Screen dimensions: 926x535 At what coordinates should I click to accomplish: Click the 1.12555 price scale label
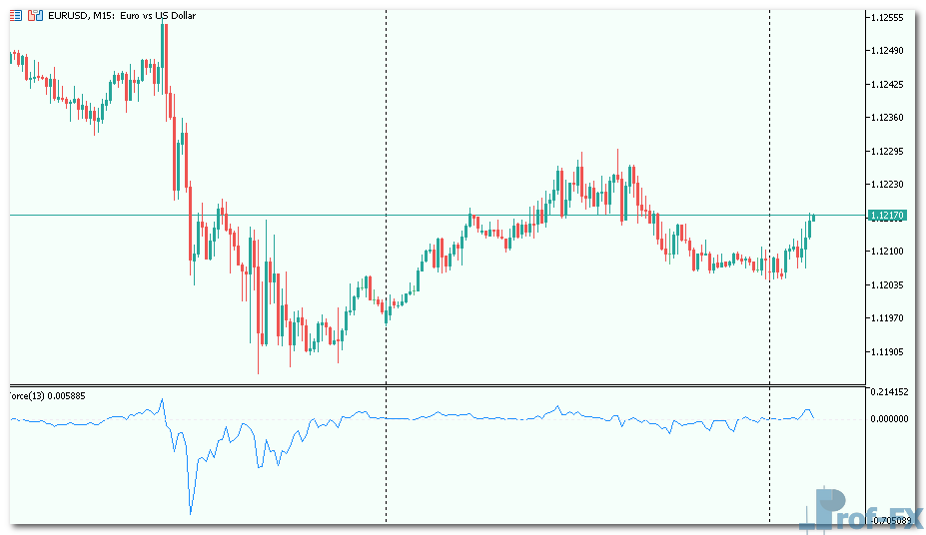[x=887, y=18]
